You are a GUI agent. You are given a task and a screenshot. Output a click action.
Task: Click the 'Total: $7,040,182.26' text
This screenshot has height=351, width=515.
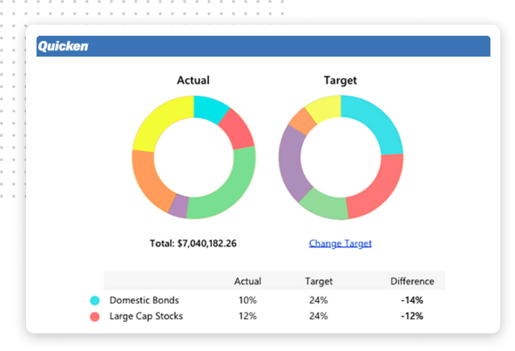point(193,243)
